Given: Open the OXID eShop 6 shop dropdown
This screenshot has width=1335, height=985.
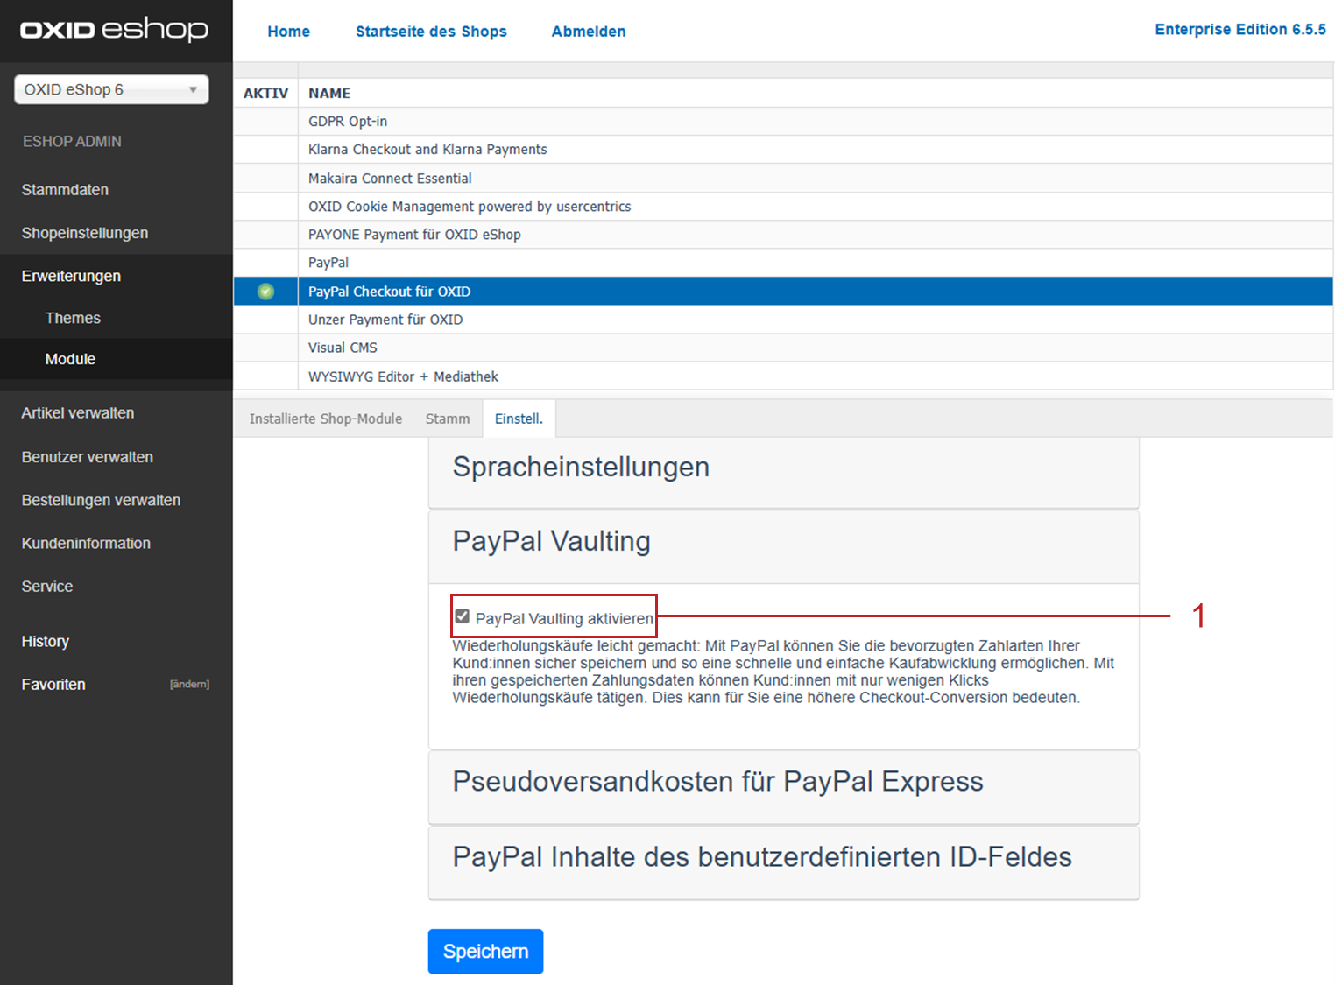Looking at the screenshot, I should 111,89.
